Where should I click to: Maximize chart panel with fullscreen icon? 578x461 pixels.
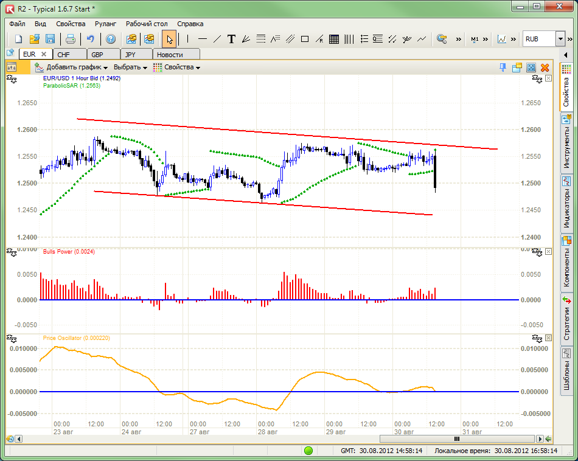point(531,68)
